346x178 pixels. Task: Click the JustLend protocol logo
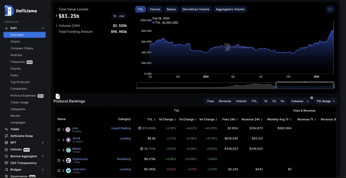point(68,171)
